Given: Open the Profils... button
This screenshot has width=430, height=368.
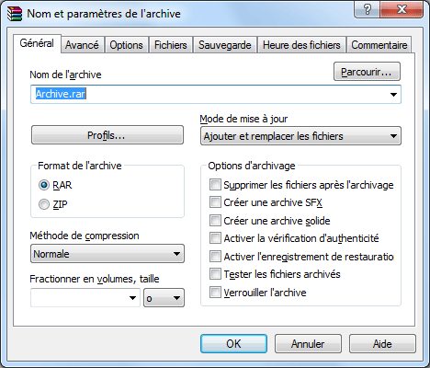Looking at the screenshot, I should click(x=107, y=135).
